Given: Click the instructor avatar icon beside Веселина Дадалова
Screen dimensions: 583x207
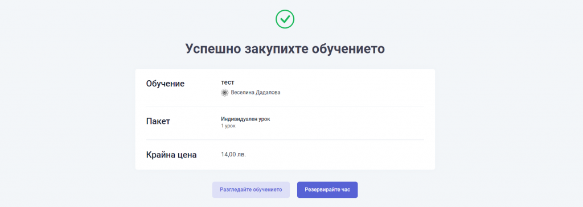Looking at the screenshot, I should (x=224, y=93).
